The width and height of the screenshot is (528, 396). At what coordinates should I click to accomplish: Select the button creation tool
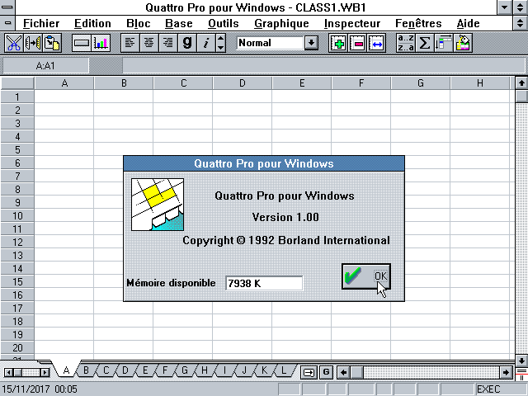82,43
